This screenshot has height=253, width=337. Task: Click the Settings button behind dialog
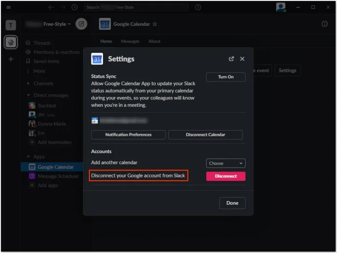coord(287,70)
